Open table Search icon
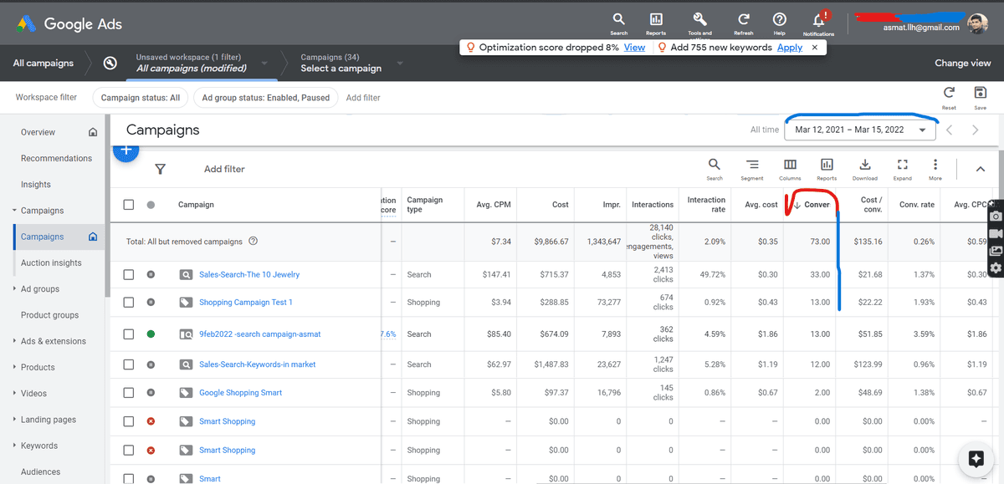The image size is (1004, 484). (715, 165)
